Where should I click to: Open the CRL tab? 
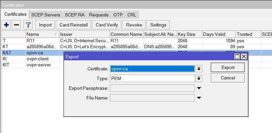(x=132, y=15)
